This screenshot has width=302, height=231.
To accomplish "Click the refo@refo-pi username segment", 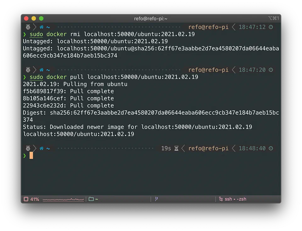I will [208, 148].
